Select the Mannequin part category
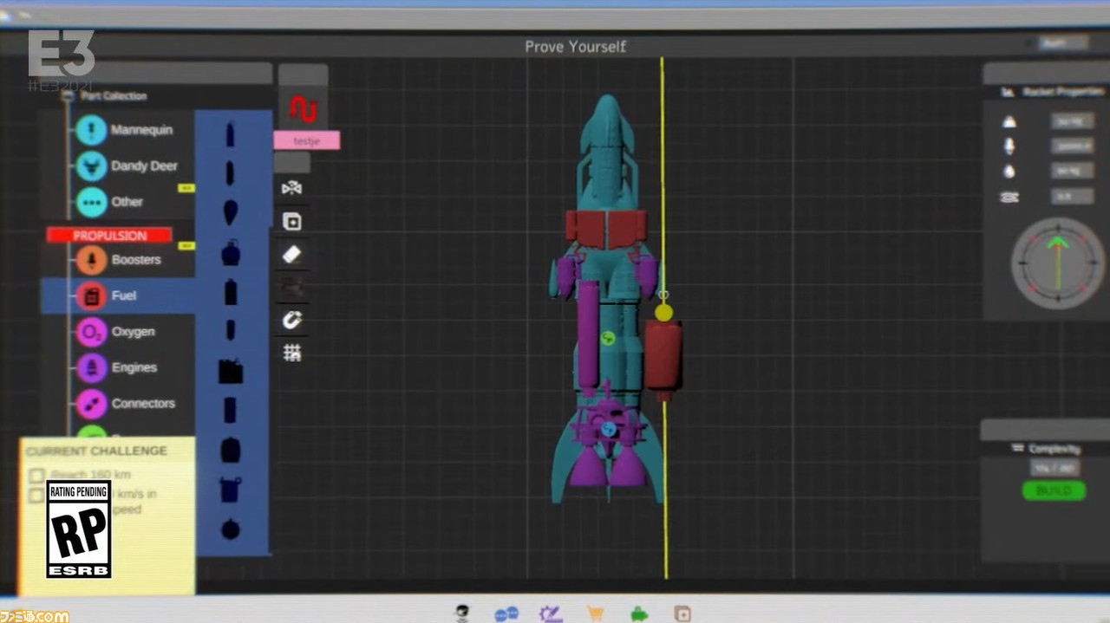Screen dimensions: 1110x623 tap(125, 130)
